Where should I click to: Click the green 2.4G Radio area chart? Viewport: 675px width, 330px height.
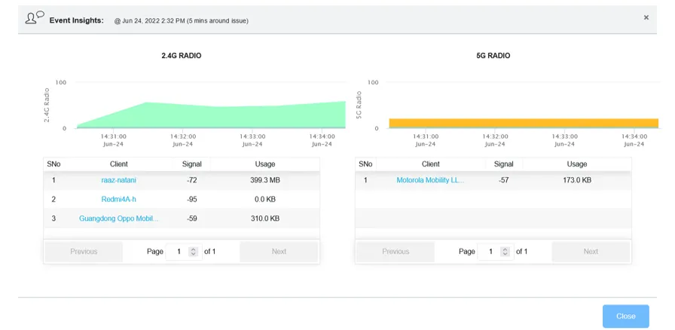point(211,115)
